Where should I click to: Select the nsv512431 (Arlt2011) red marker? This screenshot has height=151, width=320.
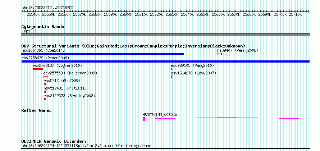pyautogui.click(x=45, y=92)
